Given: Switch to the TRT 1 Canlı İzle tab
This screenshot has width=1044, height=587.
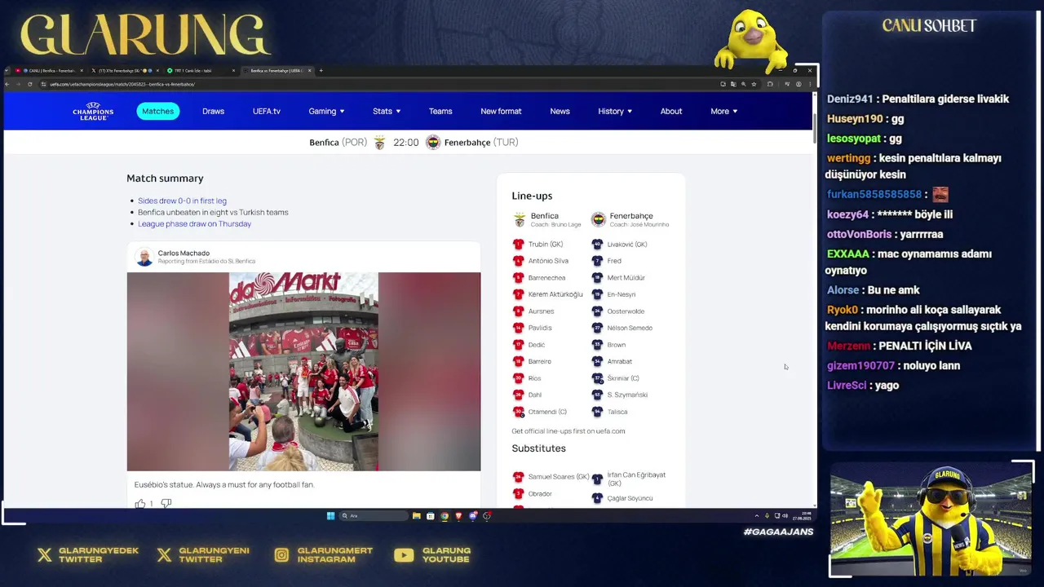Looking at the screenshot, I should (199, 71).
